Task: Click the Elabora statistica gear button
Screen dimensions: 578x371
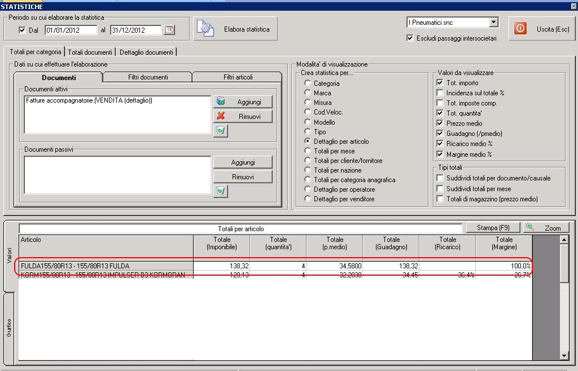Action: coord(235,29)
